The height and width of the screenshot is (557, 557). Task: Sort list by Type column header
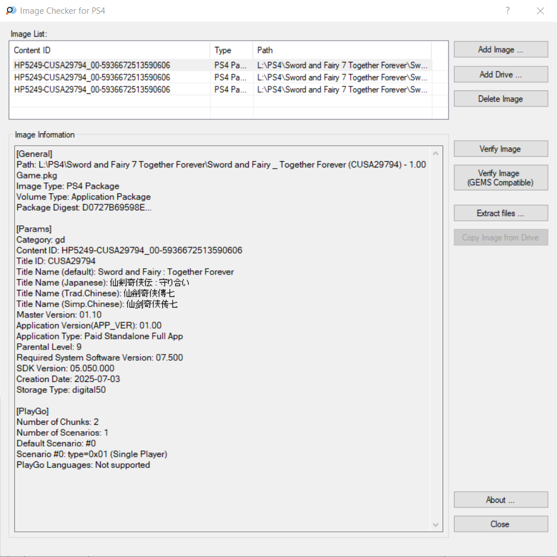231,50
